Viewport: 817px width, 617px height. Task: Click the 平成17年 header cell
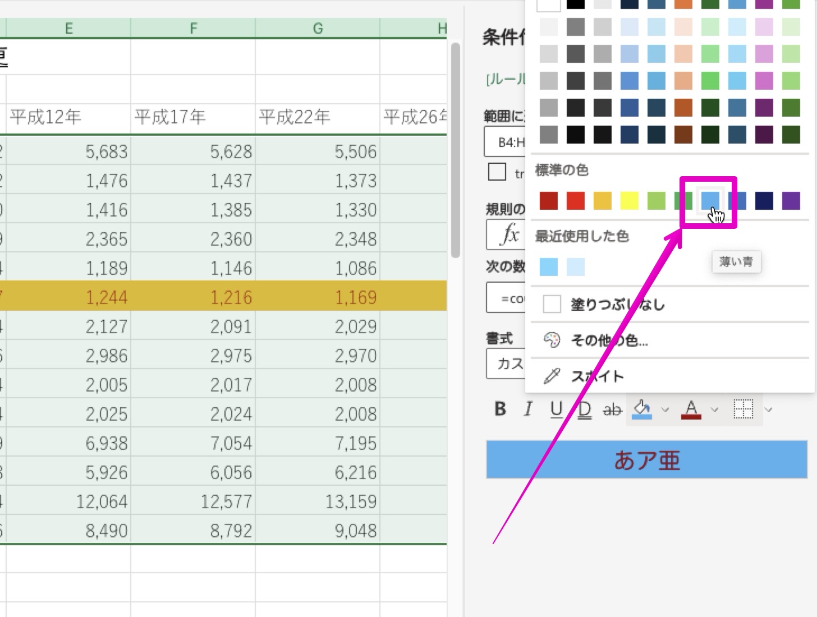[193, 117]
